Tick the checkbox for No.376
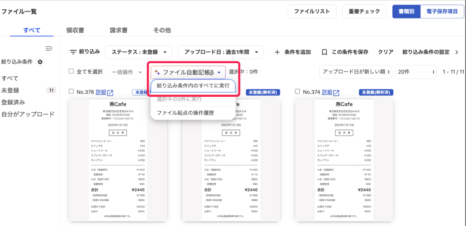The height and width of the screenshot is (226, 466). [71, 91]
